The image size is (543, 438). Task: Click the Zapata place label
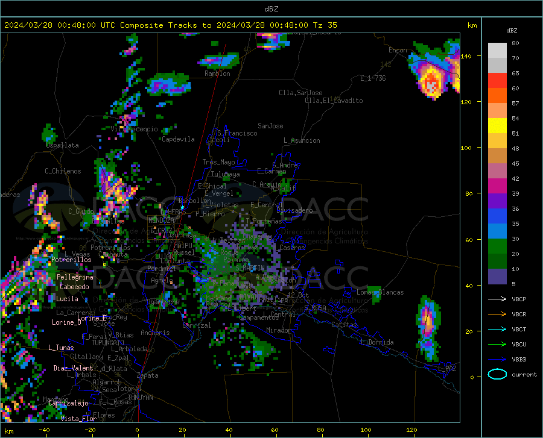[x=148, y=375]
